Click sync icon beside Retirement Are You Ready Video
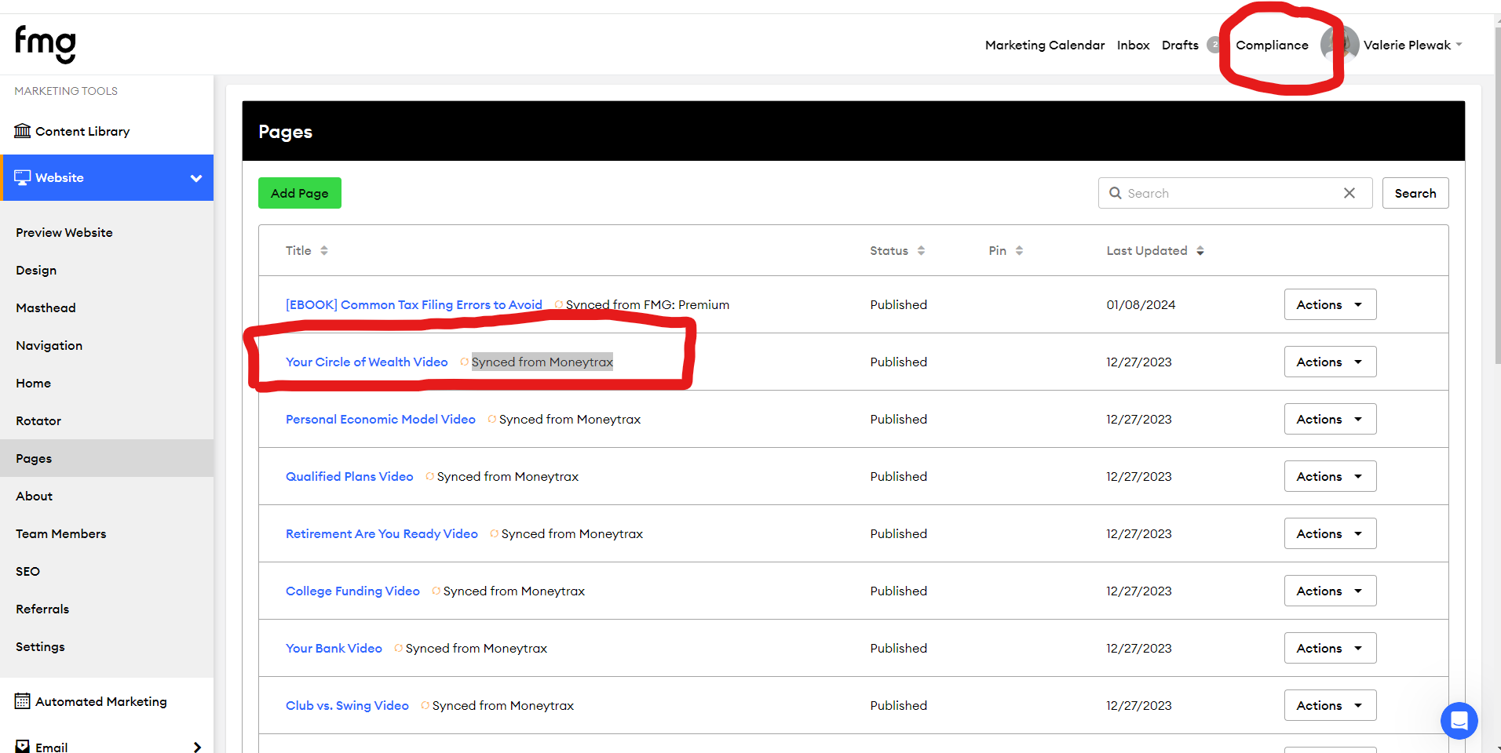1501x753 pixels. click(494, 533)
